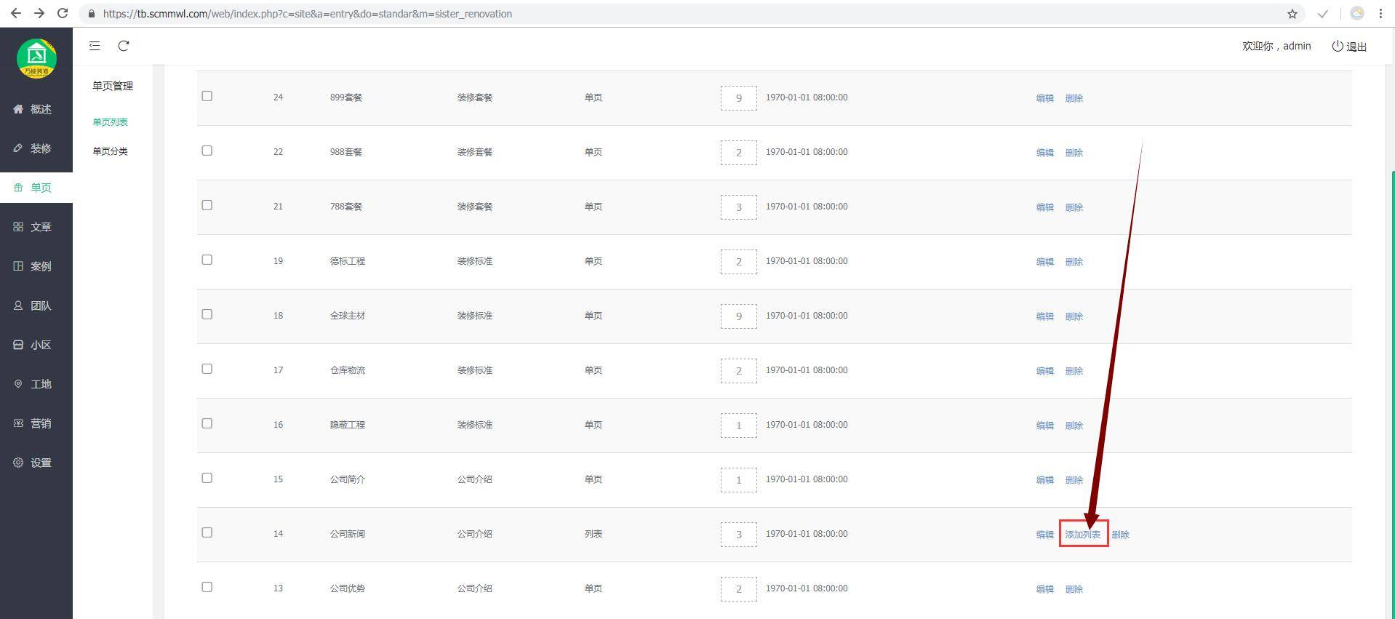This screenshot has height=619, width=1395.
Task: Reload the page with browser refresh icon
Action: (63, 13)
